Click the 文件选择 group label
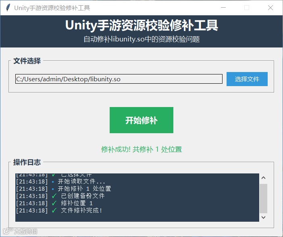The width and height of the screenshot is (283, 237). 27,61
